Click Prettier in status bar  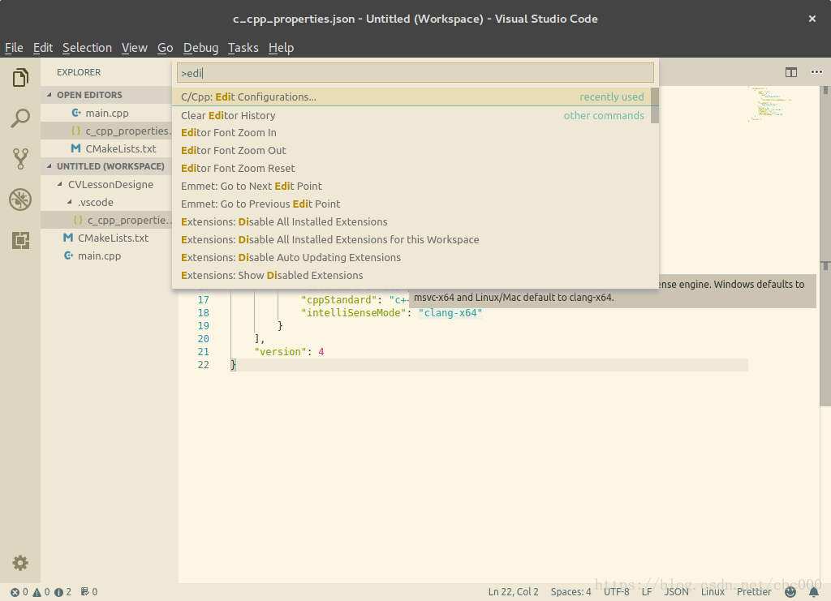pyautogui.click(x=754, y=592)
